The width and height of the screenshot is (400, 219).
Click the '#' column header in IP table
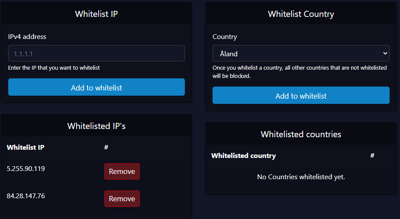[106, 148]
